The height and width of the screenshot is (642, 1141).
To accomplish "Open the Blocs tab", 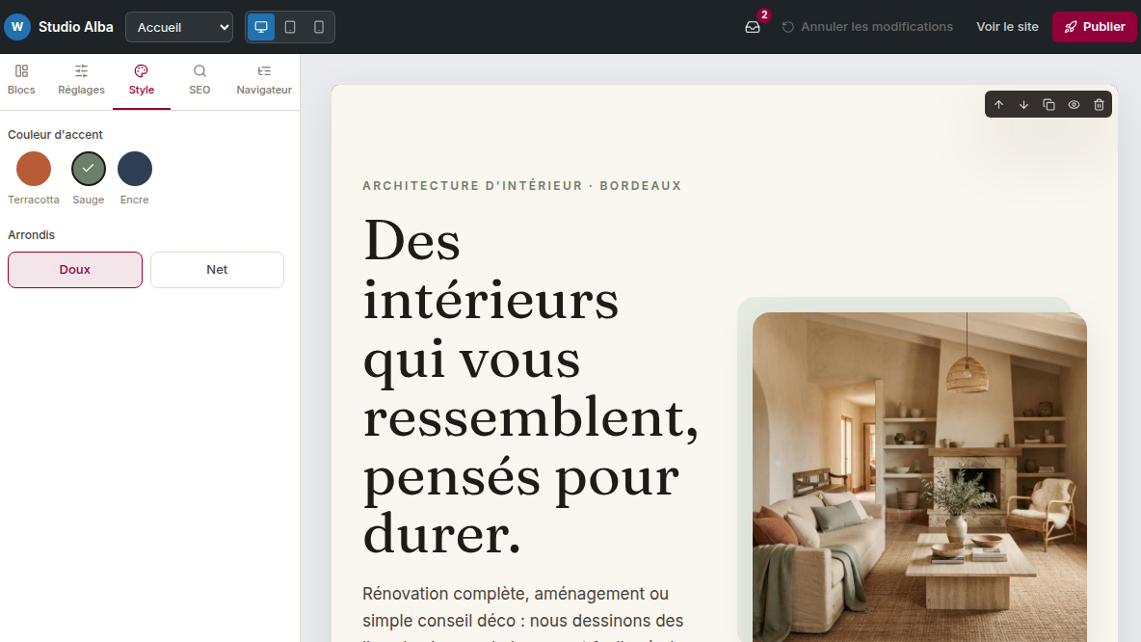I will 21,80.
